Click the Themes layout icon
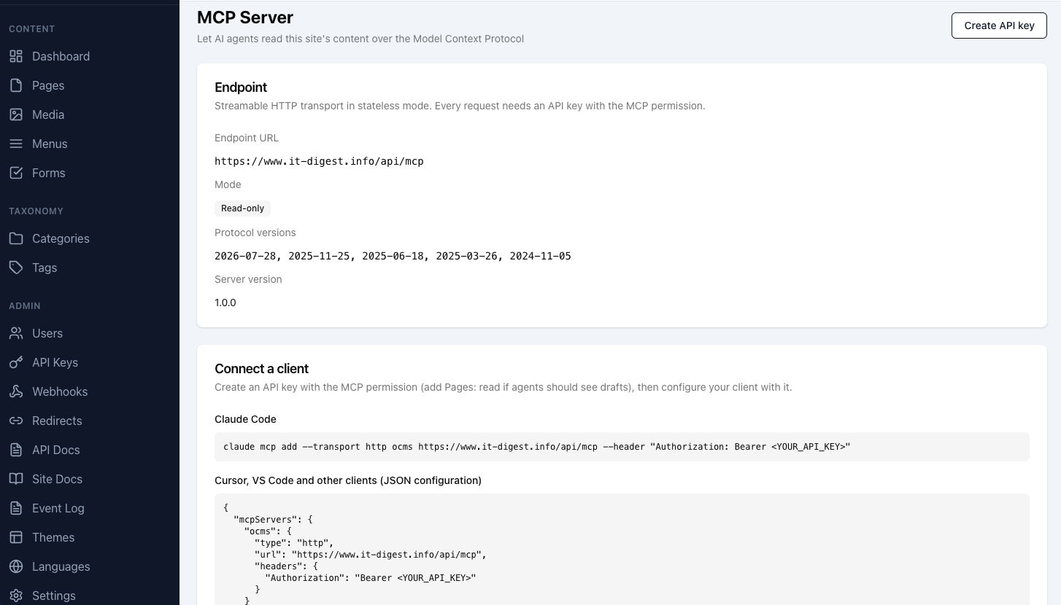 pyautogui.click(x=16, y=537)
